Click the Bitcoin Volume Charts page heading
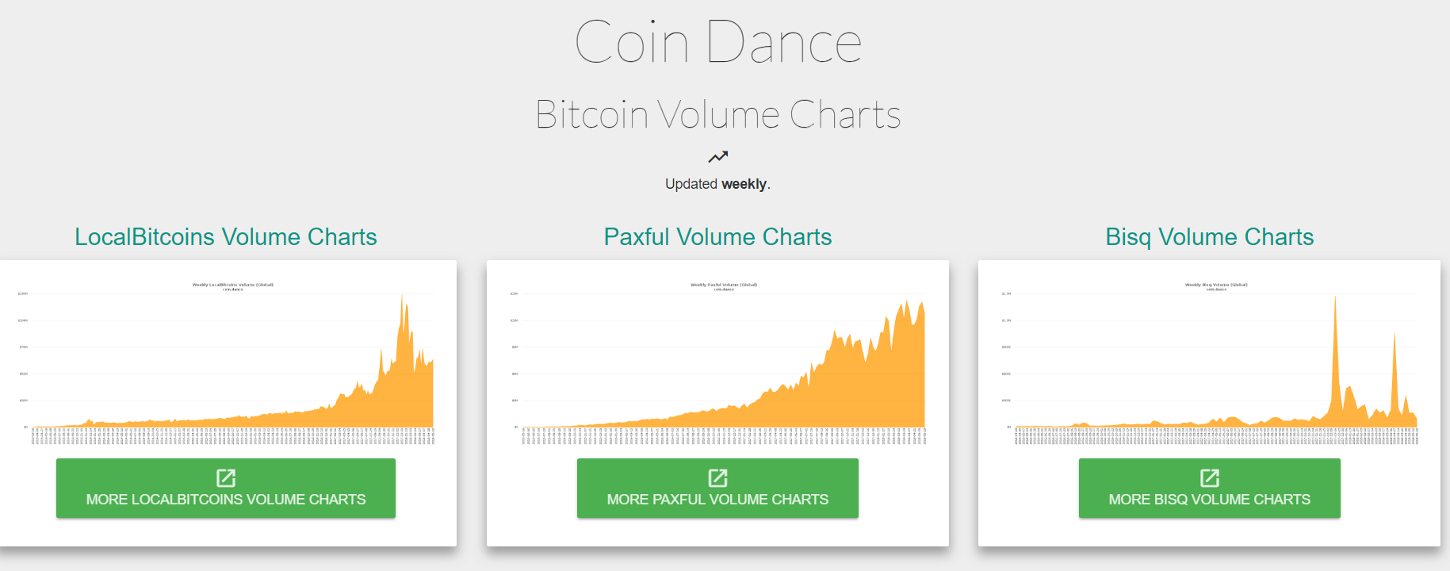1450x571 pixels. point(717,115)
